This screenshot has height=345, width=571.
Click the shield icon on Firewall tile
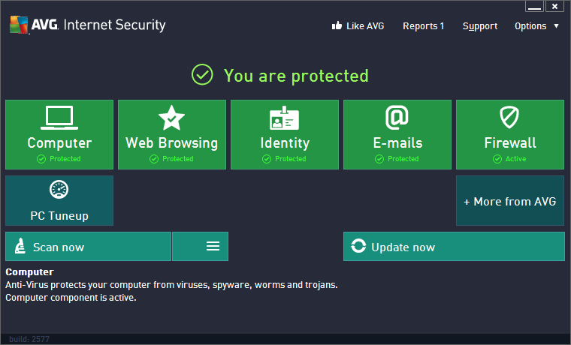510,118
